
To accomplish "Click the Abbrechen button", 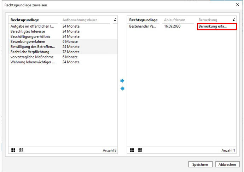I will (x=227, y=164).
